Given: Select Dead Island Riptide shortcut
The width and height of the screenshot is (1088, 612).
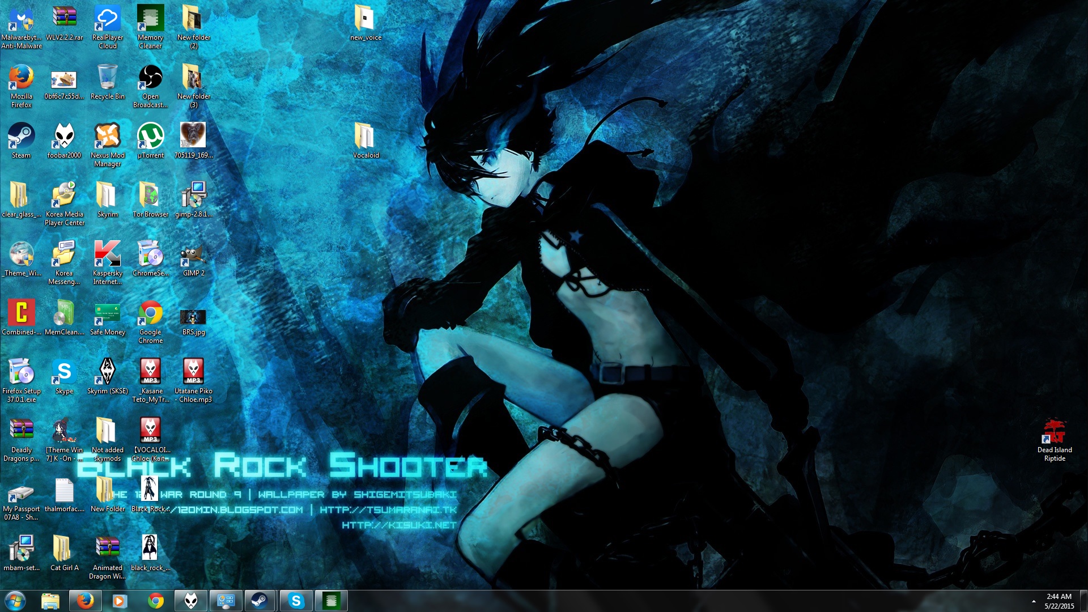Looking at the screenshot, I should [x=1055, y=432].
